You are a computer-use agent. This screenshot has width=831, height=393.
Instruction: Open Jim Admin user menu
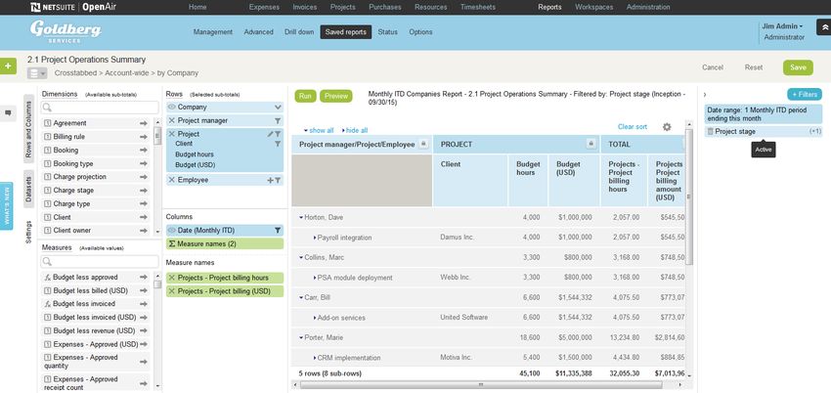(x=782, y=26)
